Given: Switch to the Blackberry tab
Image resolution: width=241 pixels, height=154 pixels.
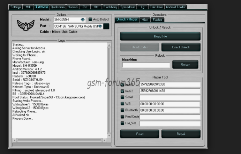Looking at the screenshot, I should pos(110,7).
